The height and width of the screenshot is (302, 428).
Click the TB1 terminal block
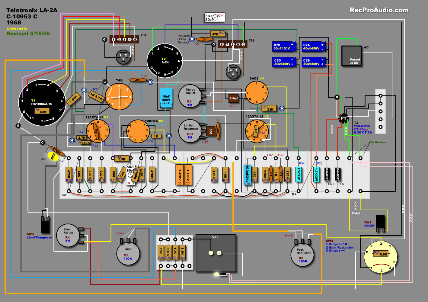(x=124, y=39)
